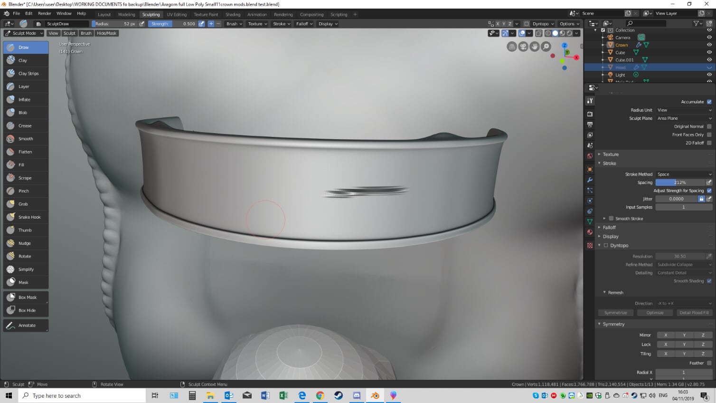Open the Hide/Mask menu

click(x=106, y=33)
